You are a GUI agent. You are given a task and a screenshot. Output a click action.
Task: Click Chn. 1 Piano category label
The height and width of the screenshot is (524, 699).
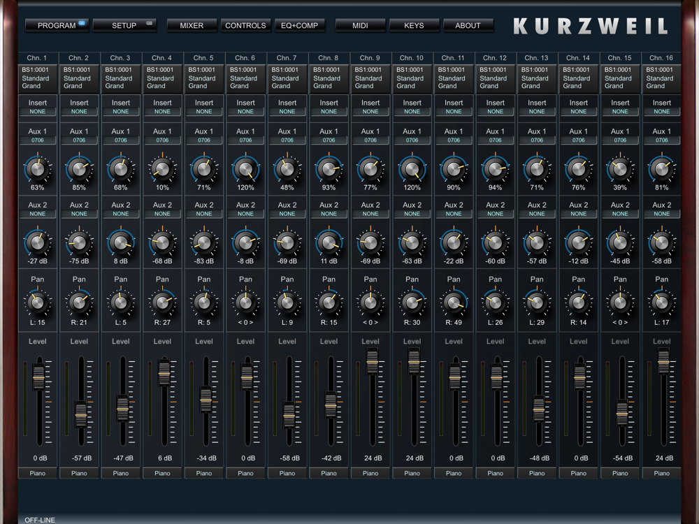coord(38,473)
